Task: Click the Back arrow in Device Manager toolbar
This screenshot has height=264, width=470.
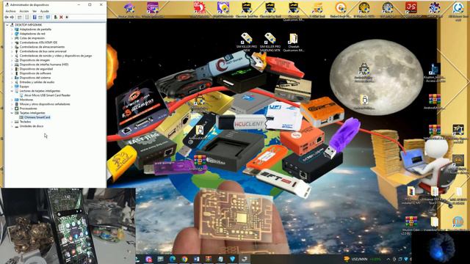Action: click(7, 18)
